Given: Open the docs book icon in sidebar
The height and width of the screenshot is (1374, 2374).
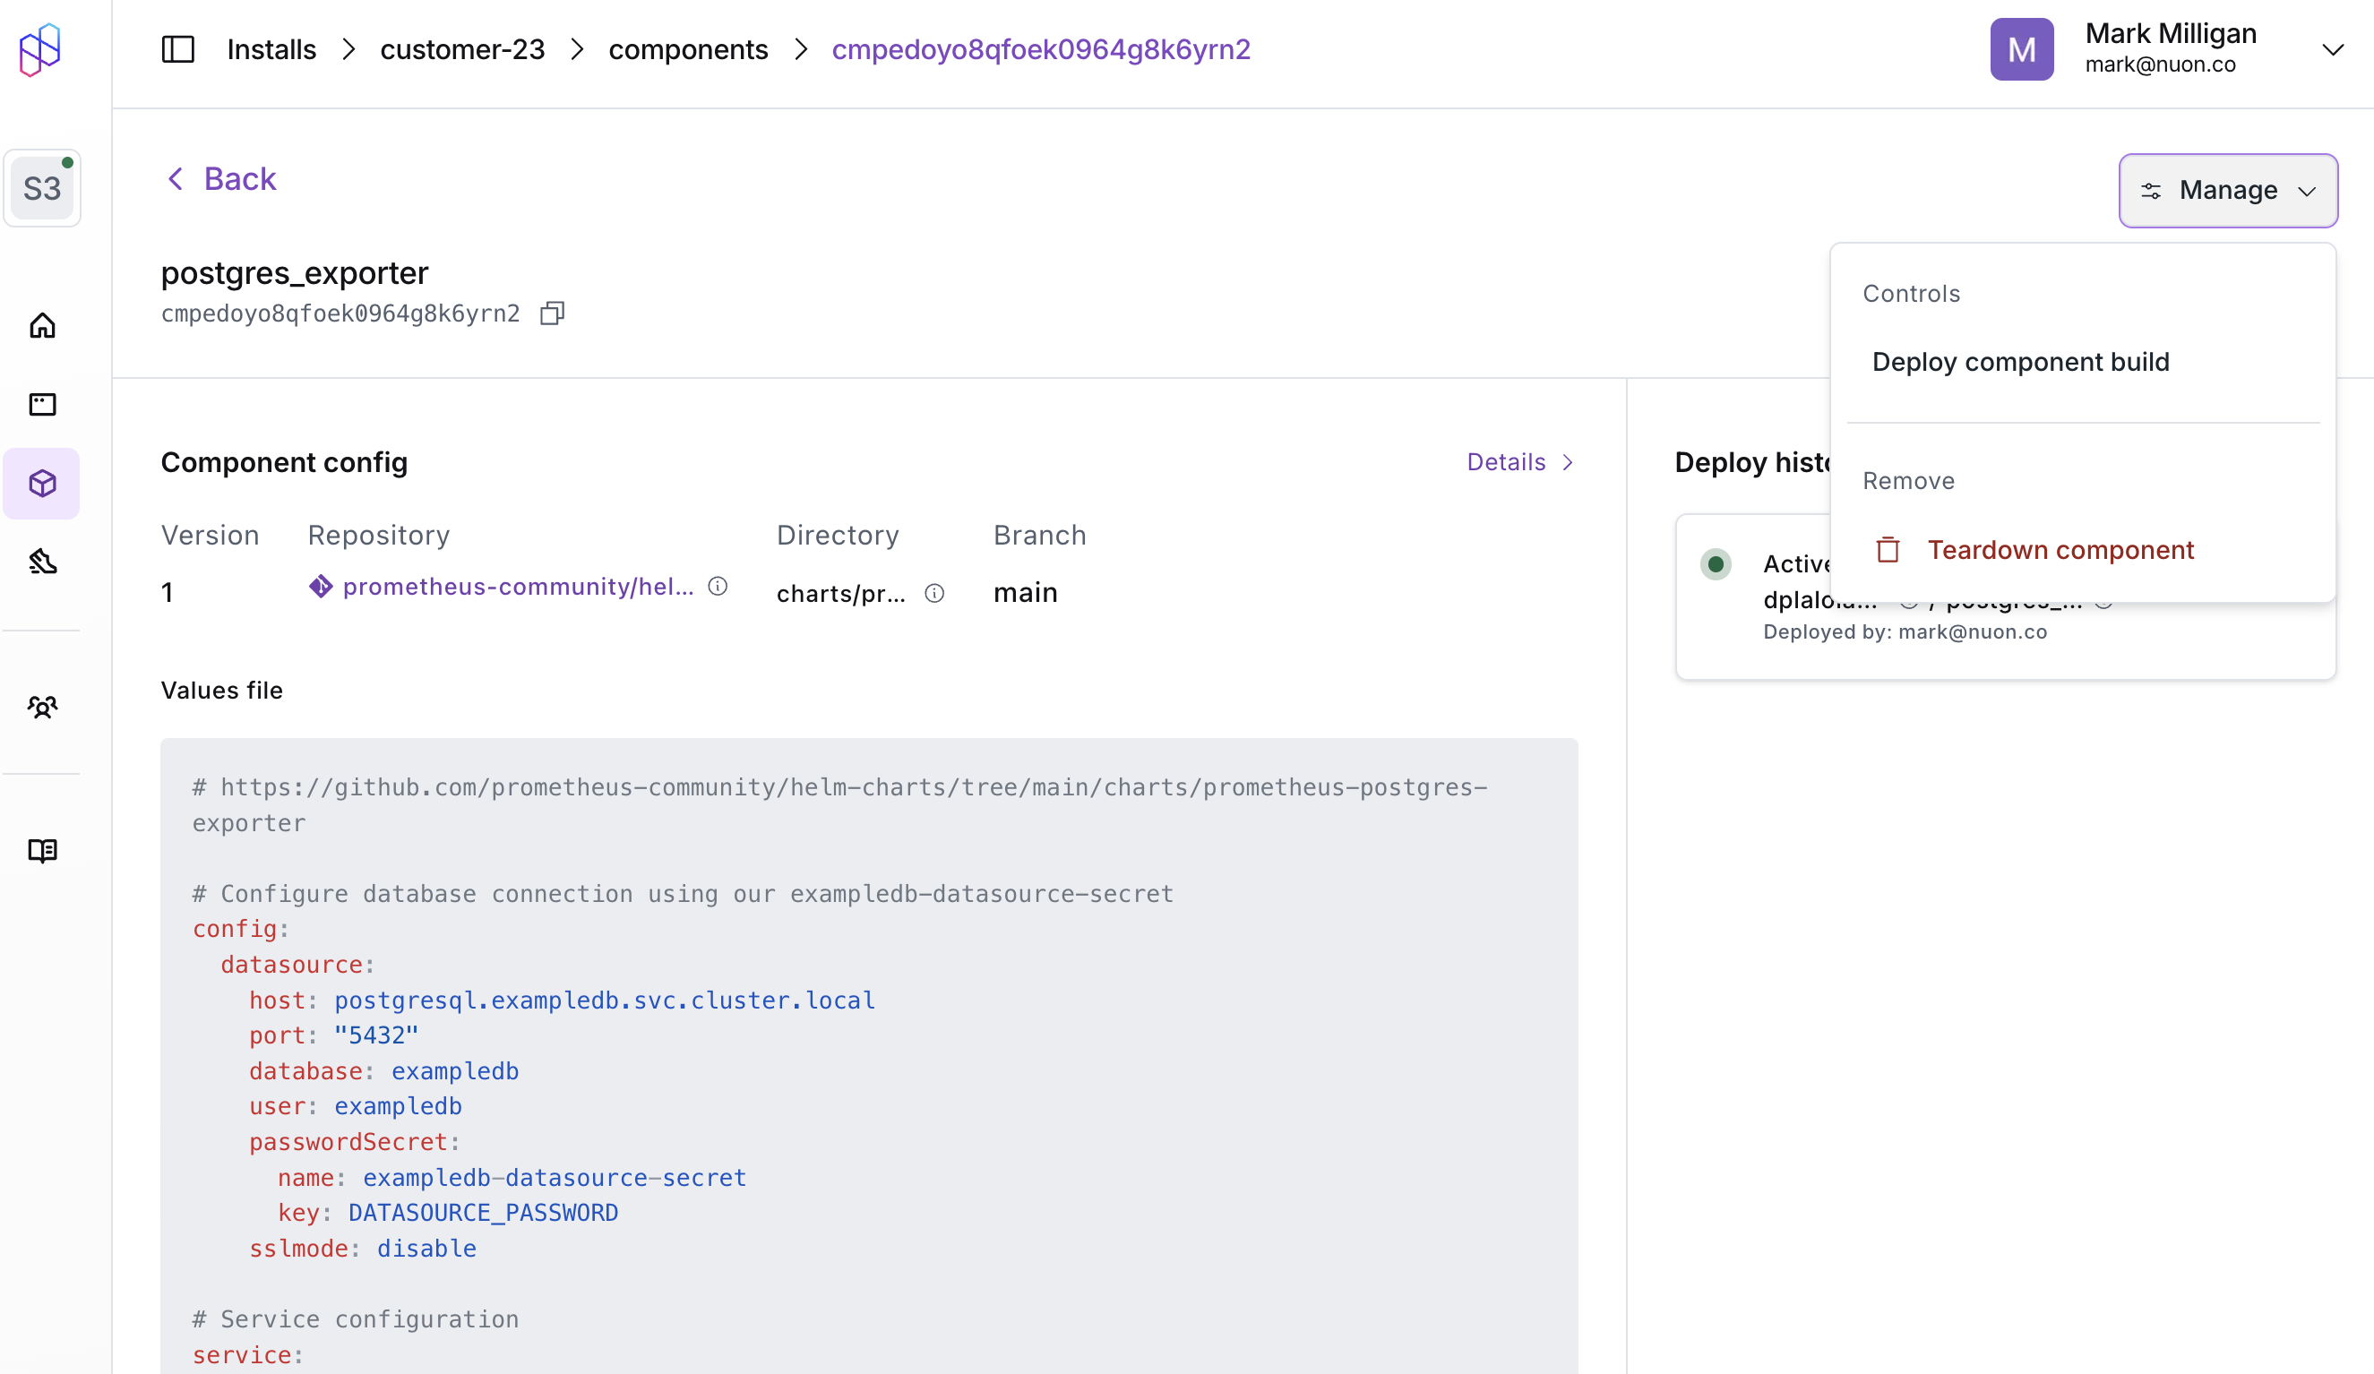Looking at the screenshot, I should (42, 850).
